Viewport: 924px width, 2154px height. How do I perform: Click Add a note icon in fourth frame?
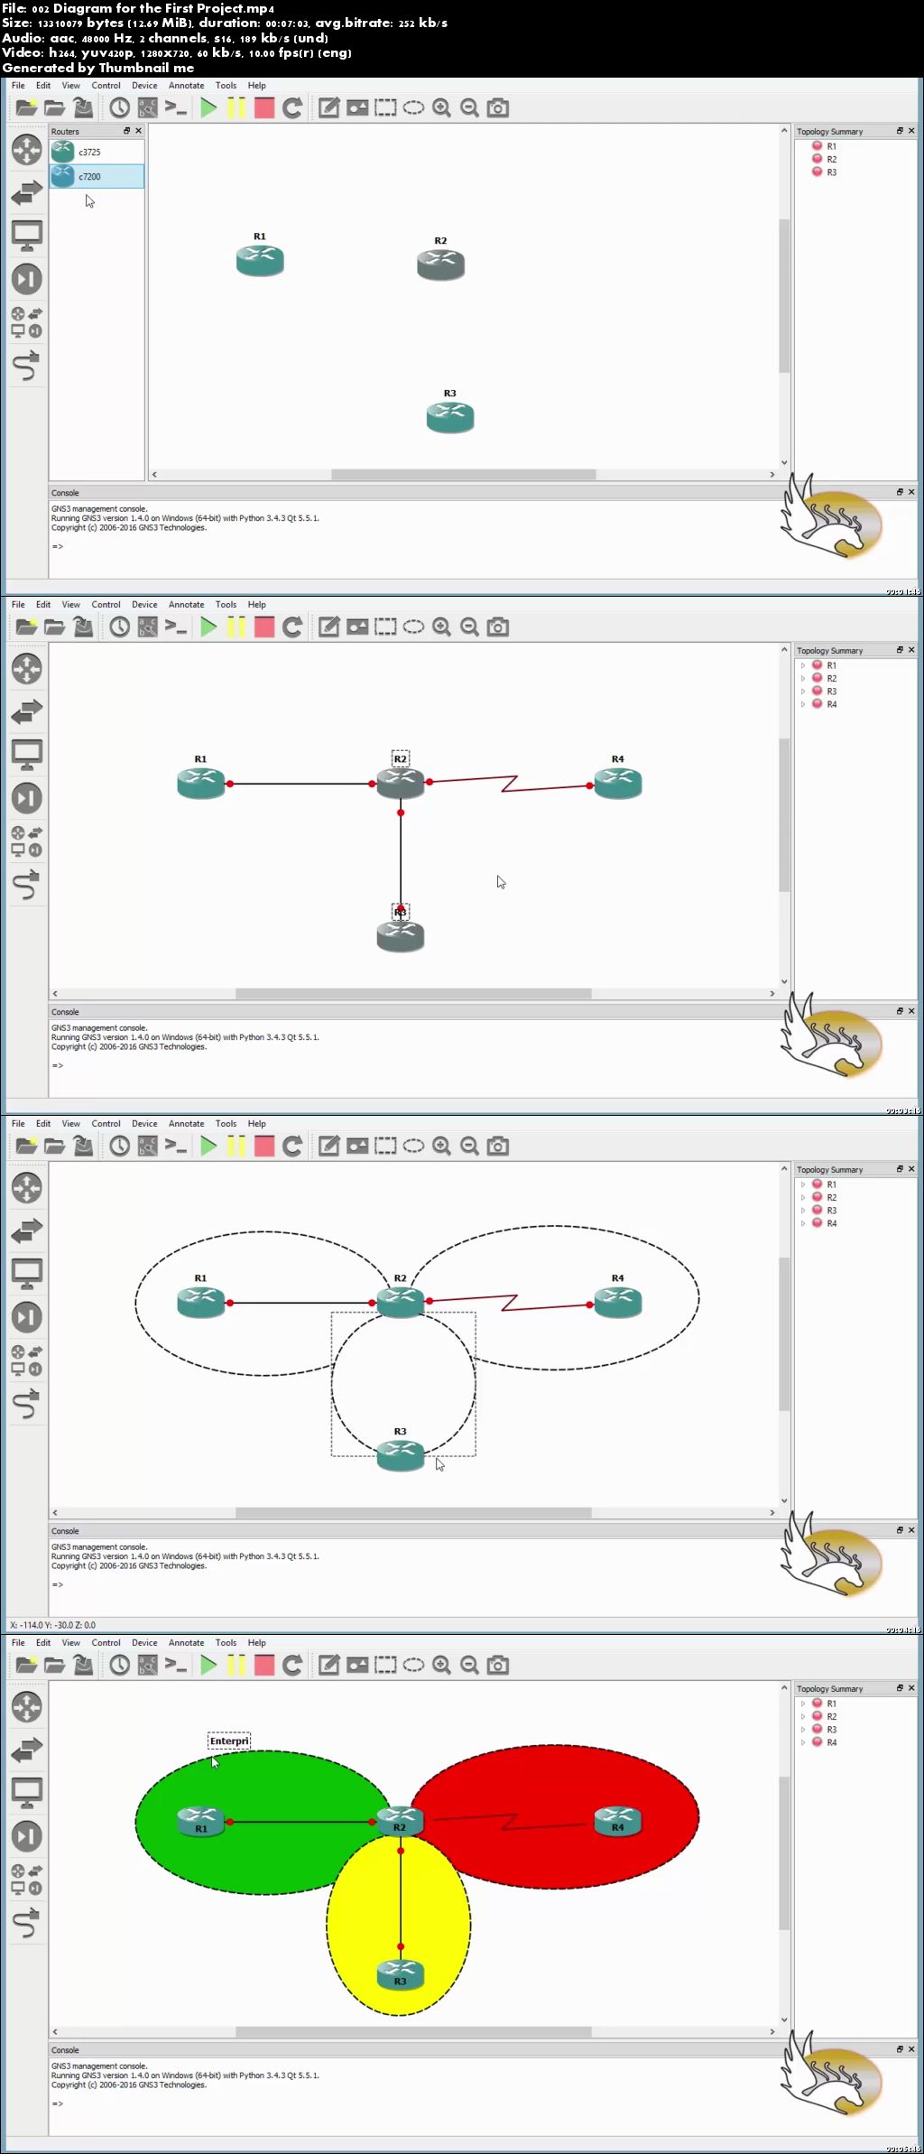[329, 1666]
